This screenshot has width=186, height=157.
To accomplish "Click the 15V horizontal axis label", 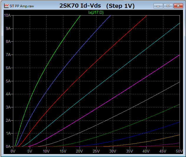I will 63,151.
